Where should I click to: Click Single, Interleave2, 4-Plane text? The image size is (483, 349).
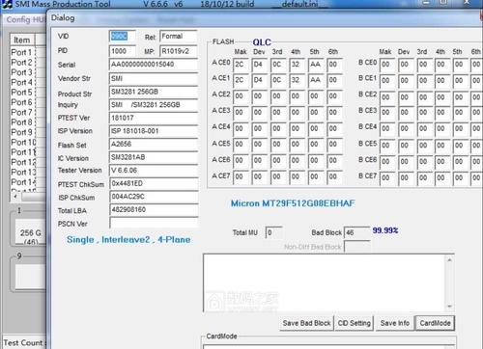point(128,240)
